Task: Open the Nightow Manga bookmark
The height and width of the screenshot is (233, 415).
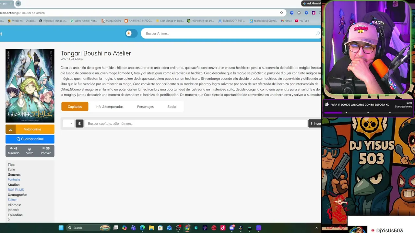Action: [53, 21]
